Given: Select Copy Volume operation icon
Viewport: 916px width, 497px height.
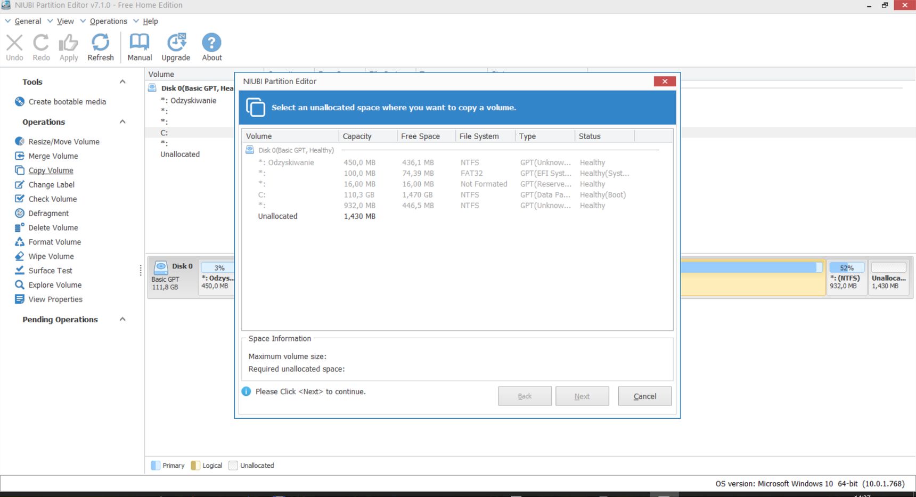Looking at the screenshot, I should tap(20, 170).
